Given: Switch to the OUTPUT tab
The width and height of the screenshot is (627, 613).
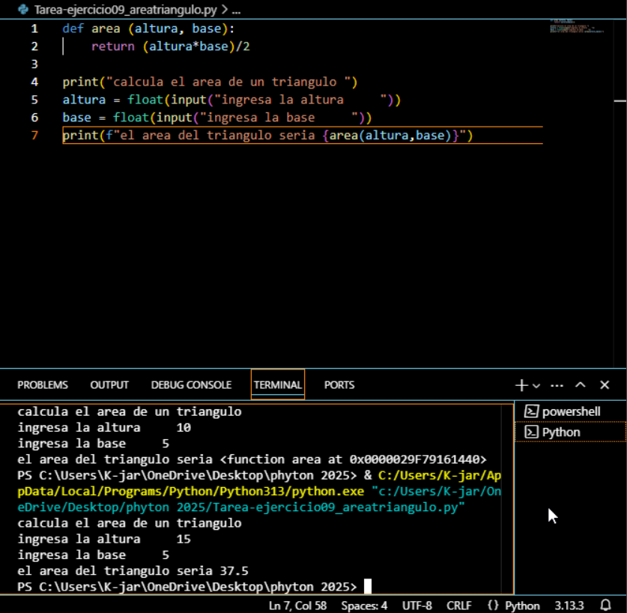Looking at the screenshot, I should pos(109,385).
